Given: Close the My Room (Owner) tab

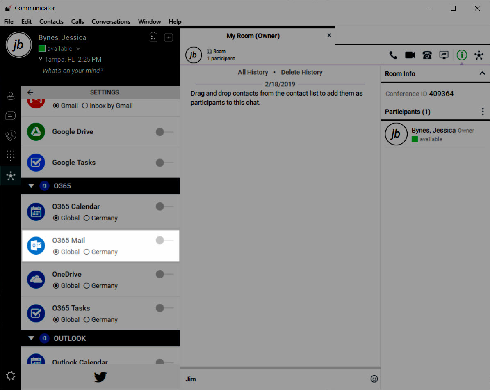Looking at the screenshot, I should [329, 35].
